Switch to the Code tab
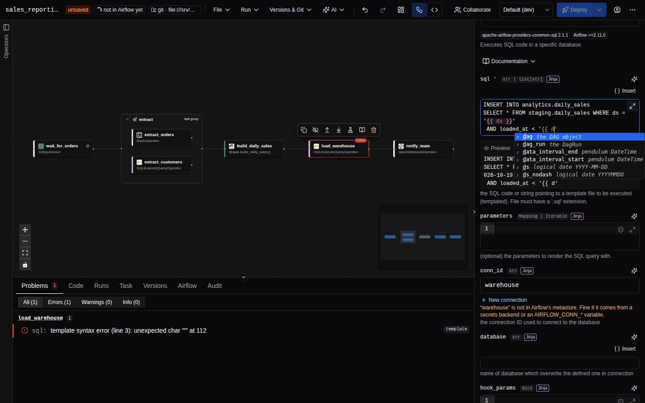Viewport: 645px width, 403px height. click(76, 286)
